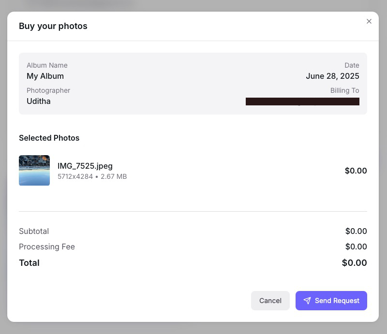Cancel the photo purchase
The image size is (387, 334).
[x=270, y=301]
